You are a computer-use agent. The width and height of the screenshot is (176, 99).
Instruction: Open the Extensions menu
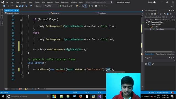click(65, 2)
